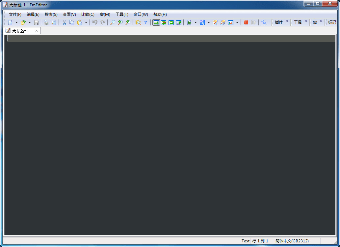340x247 pixels.
Task: Cut text using the scissors icon
Action: pyautogui.click(x=64, y=22)
